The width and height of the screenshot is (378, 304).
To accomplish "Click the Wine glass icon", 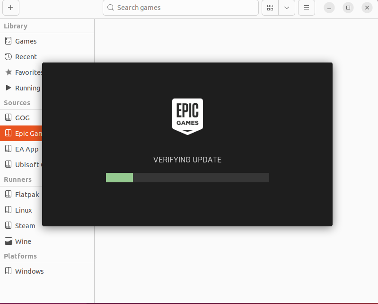I will point(9,241).
